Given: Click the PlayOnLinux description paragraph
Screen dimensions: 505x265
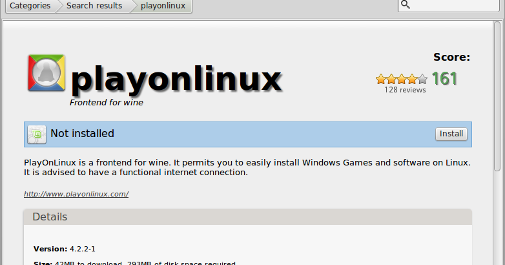Looking at the screenshot, I should pyautogui.click(x=247, y=167).
